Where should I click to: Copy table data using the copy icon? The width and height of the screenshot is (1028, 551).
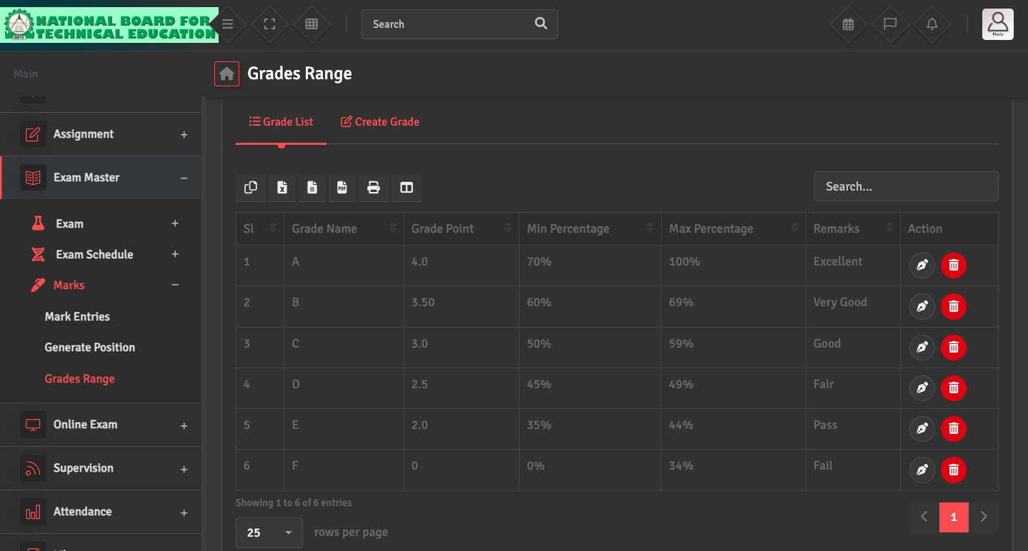coord(251,188)
